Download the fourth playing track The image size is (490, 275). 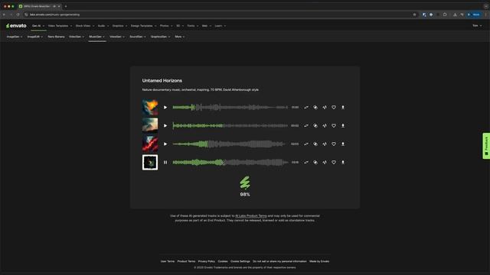point(343,163)
